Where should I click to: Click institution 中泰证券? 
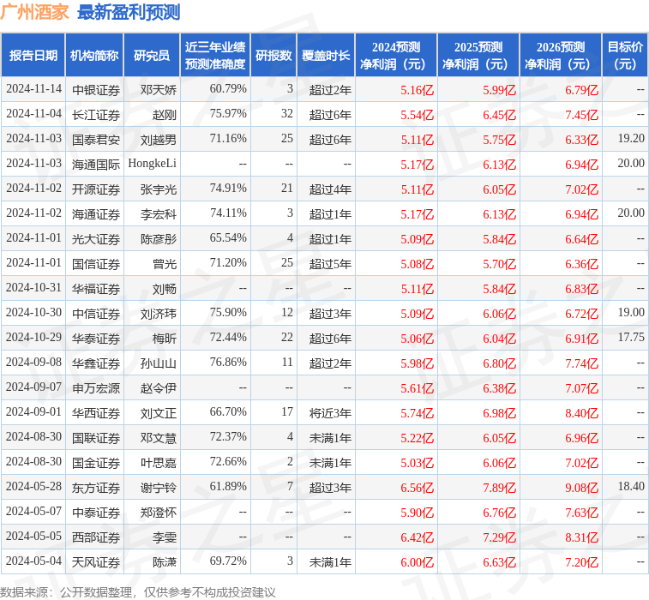[x=96, y=513]
